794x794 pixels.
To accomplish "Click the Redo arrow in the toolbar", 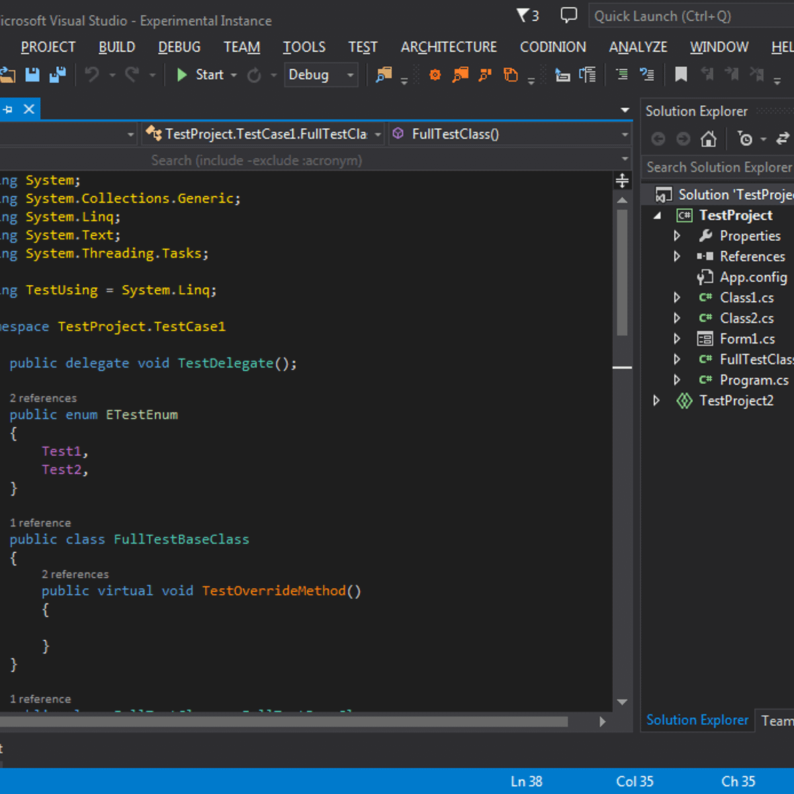I will (x=132, y=75).
